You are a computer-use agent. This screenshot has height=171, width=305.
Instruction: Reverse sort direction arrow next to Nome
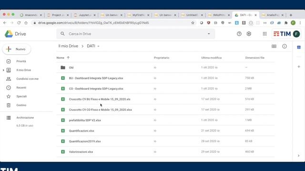pyautogui.click(x=68, y=57)
